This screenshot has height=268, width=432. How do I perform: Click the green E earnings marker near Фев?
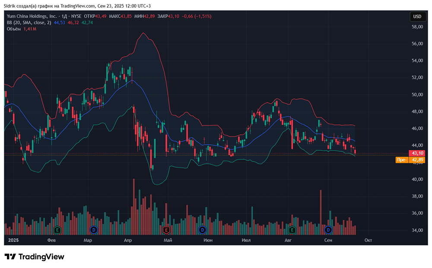(x=57, y=230)
